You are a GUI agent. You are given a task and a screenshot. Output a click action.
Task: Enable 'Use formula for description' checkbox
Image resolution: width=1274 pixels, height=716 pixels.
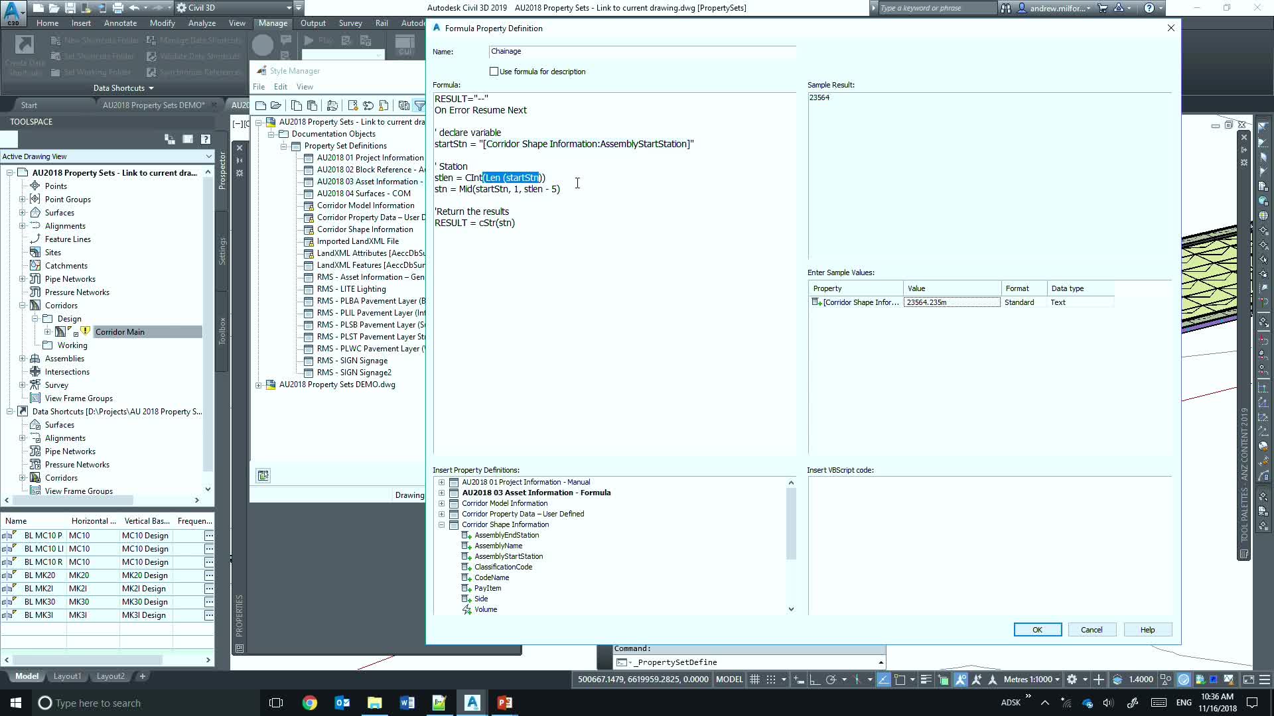click(x=494, y=72)
